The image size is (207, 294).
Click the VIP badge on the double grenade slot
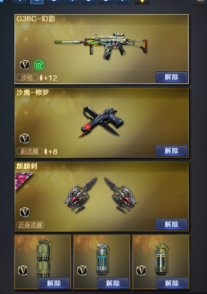(x=23, y=271)
